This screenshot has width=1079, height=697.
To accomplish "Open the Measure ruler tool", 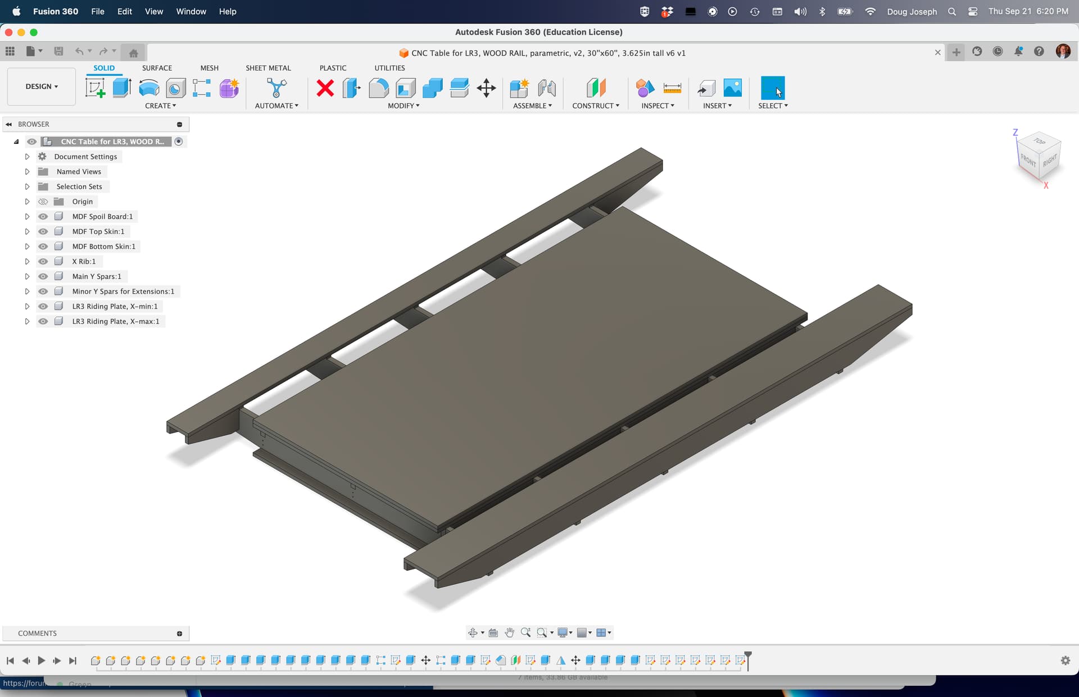I will (x=672, y=88).
